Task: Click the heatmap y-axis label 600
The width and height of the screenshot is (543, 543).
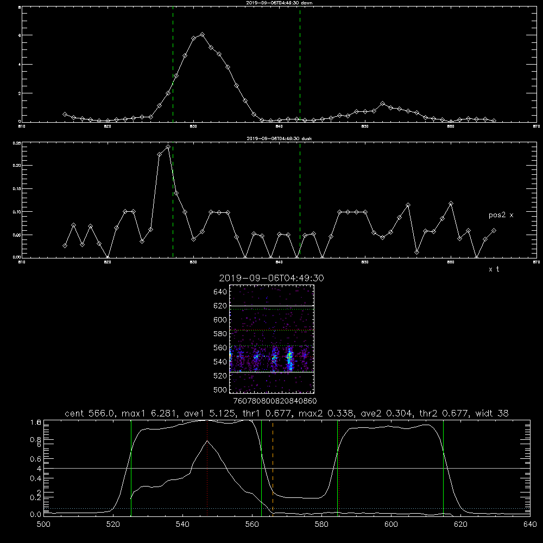Action: [x=220, y=320]
